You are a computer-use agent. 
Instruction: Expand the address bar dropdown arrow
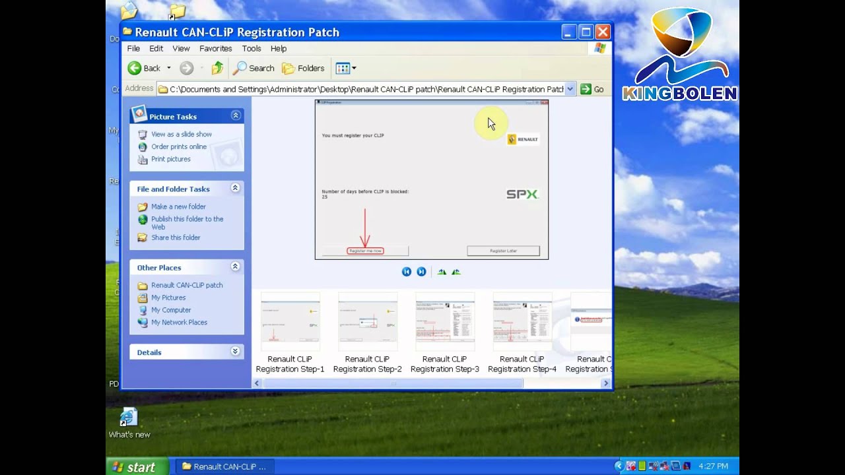tap(570, 89)
